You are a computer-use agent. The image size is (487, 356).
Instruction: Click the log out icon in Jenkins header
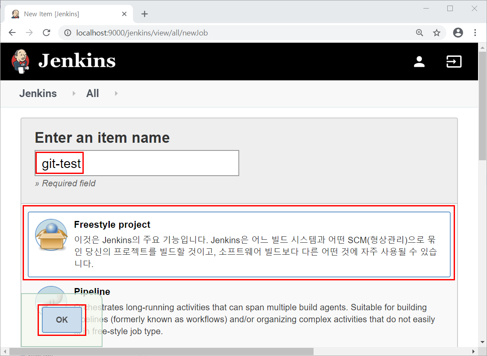coord(454,62)
